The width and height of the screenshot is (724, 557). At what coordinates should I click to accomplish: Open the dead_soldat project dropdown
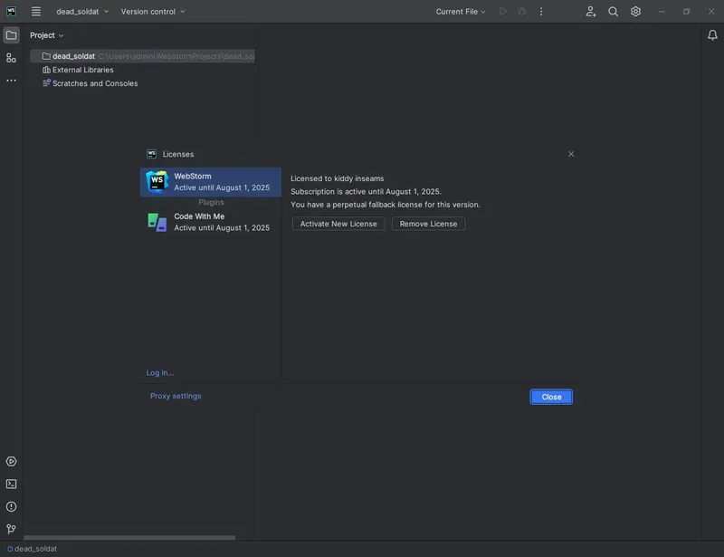tap(82, 12)
